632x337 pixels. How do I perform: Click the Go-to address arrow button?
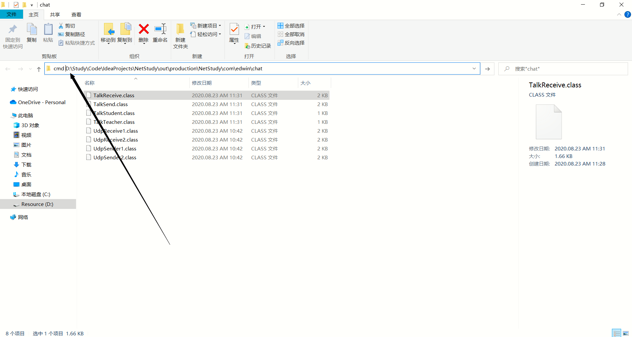click(487, 69)
